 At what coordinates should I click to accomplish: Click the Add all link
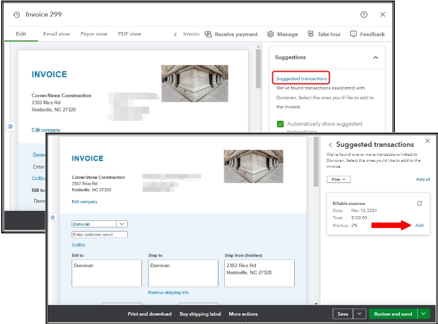point(423,179)
